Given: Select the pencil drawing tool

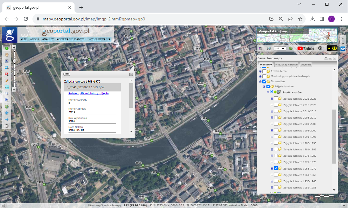Looking at the screenshot, I should 7,81.
